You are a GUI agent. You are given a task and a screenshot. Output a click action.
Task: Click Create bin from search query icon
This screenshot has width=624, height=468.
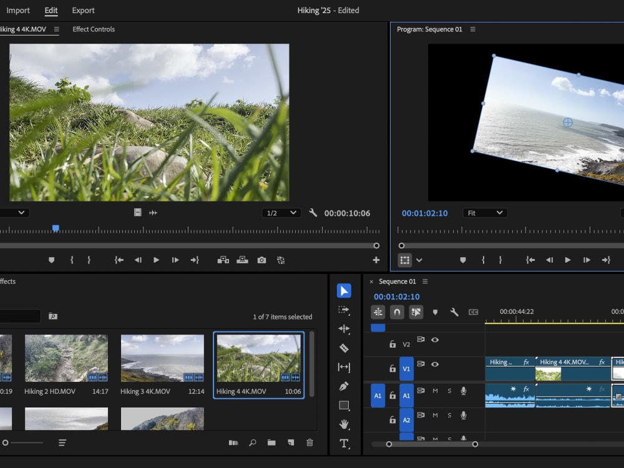tap(53, 316)
